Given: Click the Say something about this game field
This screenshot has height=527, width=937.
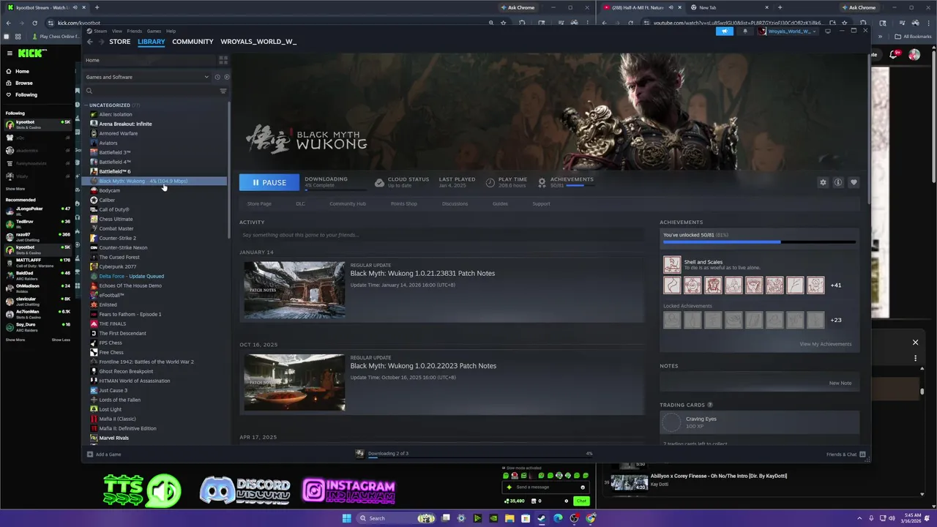Looking at the screenshot, I should (x=441, y=235).
